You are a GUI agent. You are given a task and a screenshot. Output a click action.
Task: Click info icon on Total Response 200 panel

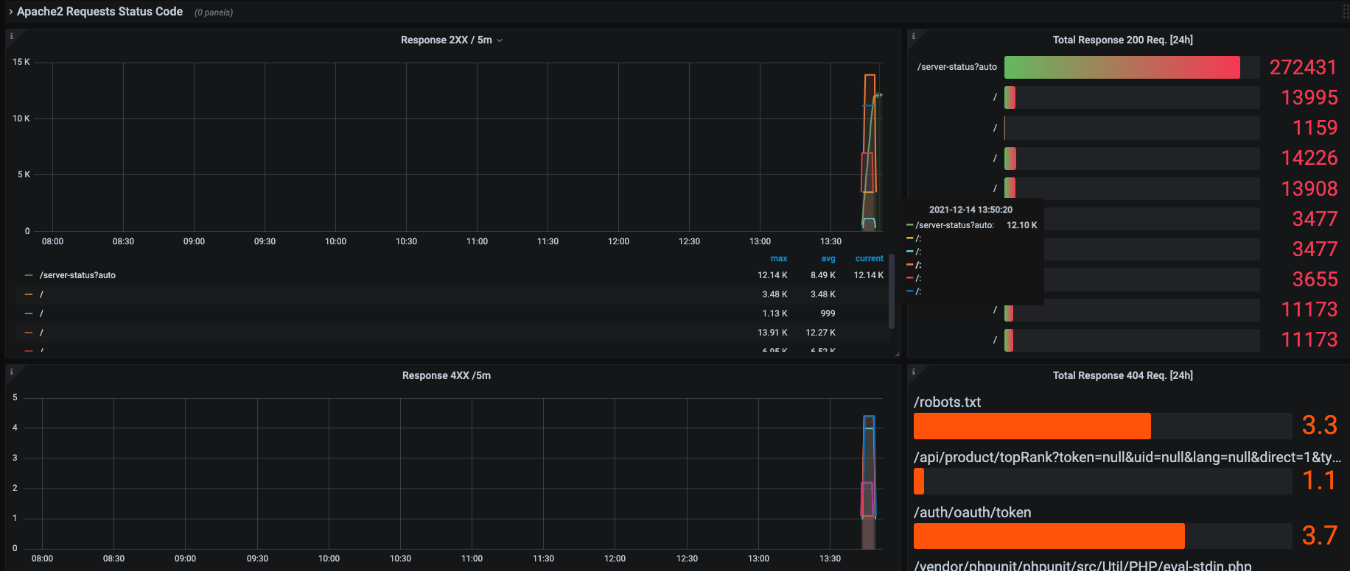913,36
